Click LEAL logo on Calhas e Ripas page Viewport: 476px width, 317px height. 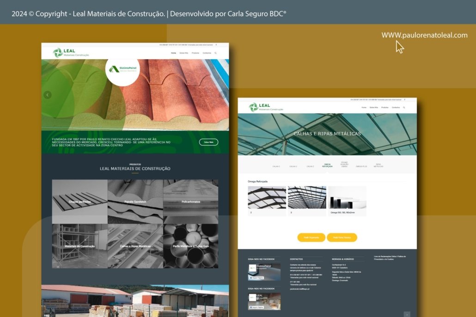[x=266, y=107]
